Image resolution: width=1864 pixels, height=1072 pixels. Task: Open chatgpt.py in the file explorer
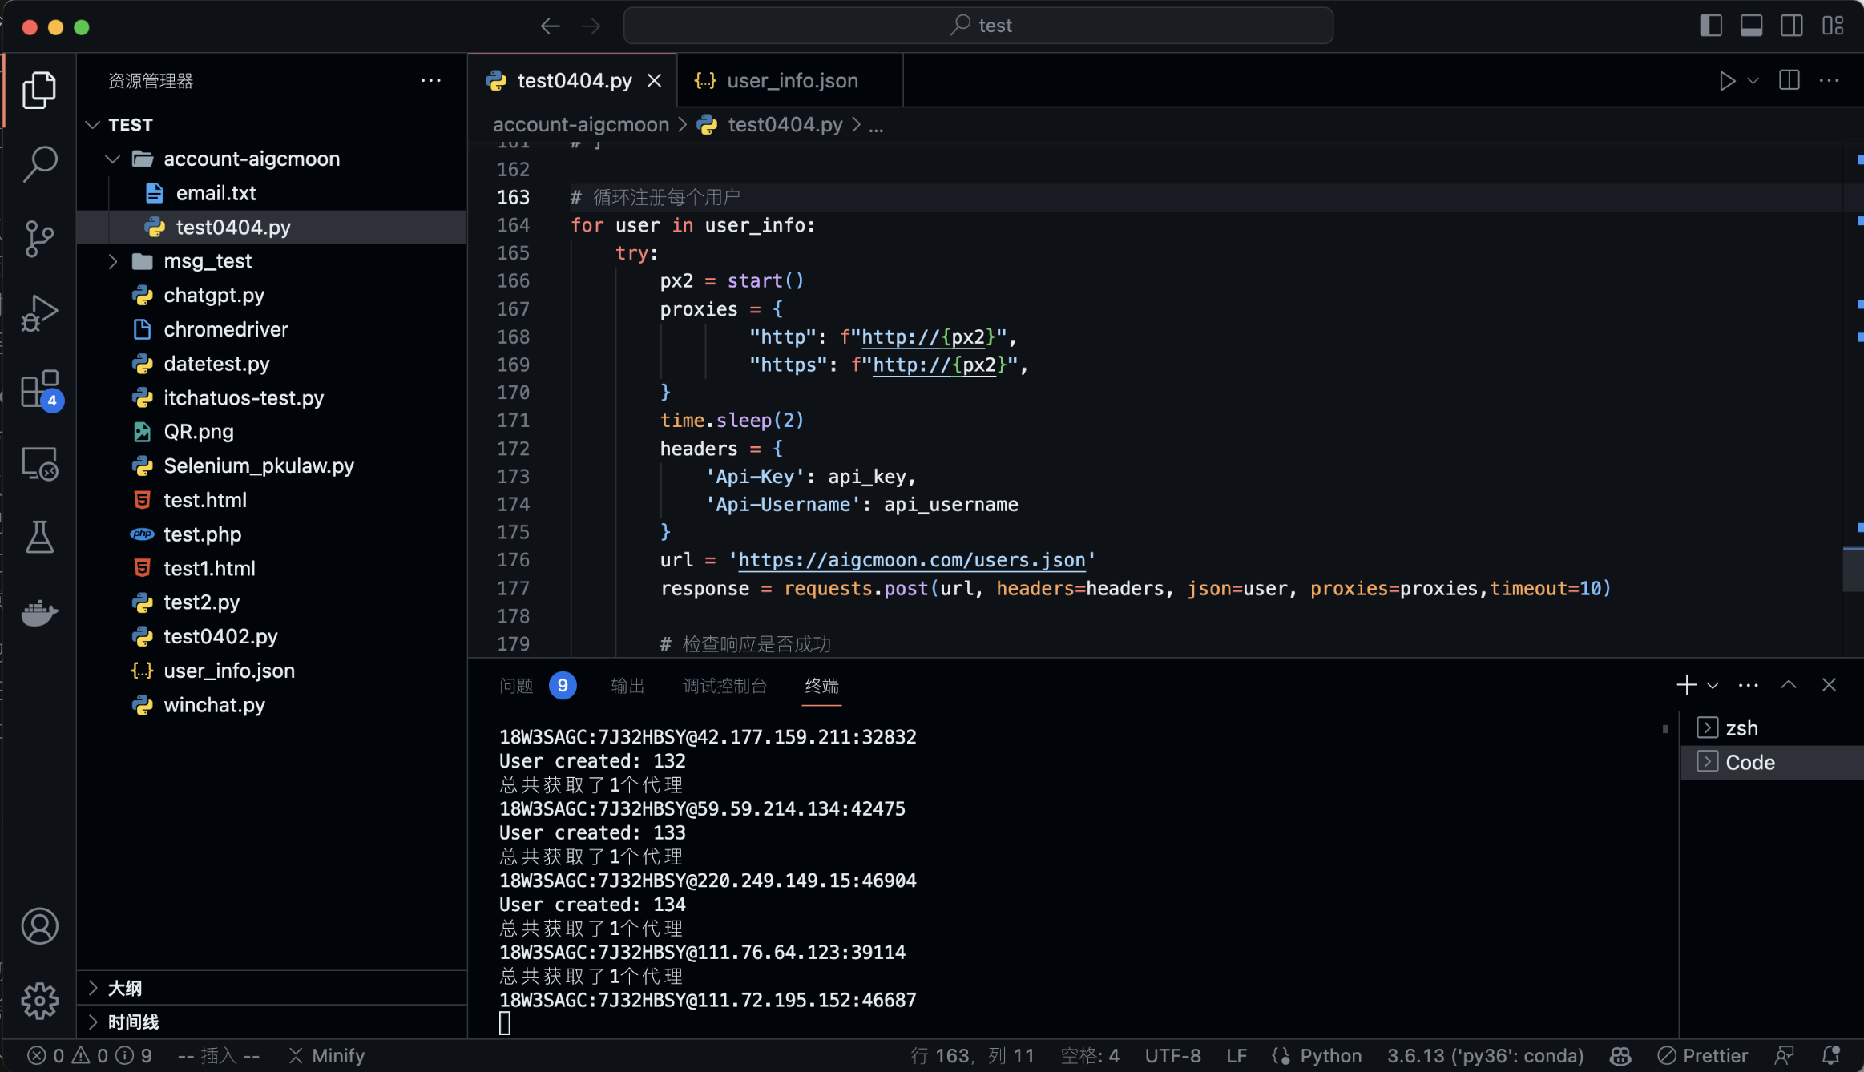click(x=213, y=296)
